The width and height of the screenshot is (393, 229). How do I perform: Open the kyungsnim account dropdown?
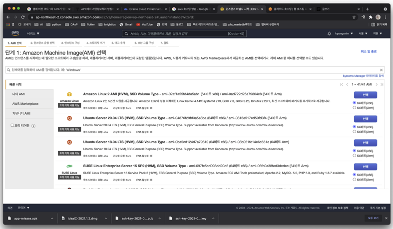coord(344,33)
